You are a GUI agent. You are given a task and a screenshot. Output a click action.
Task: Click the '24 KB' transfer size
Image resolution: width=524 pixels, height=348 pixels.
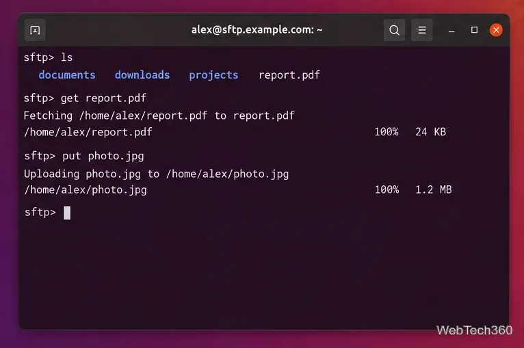click(430, 132)
